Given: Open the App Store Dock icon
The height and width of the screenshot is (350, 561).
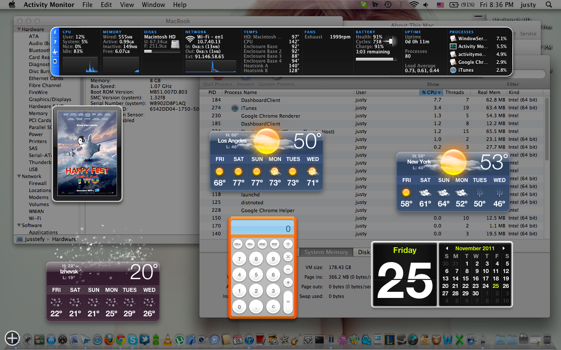Looking at the screenshot, I should click(51, 339).
